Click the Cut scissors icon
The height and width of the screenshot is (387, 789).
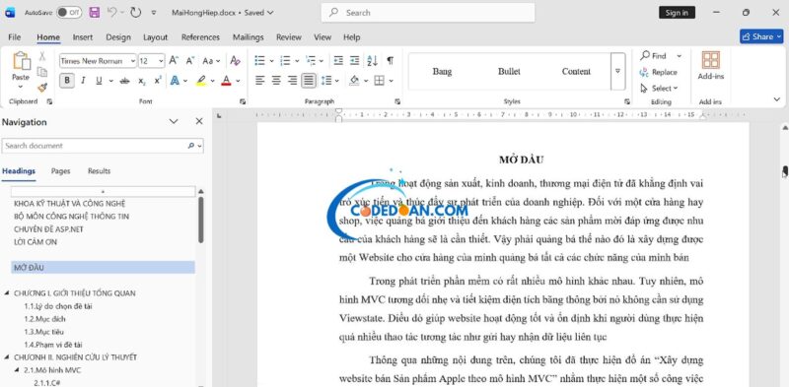click(x=42, y=56)
